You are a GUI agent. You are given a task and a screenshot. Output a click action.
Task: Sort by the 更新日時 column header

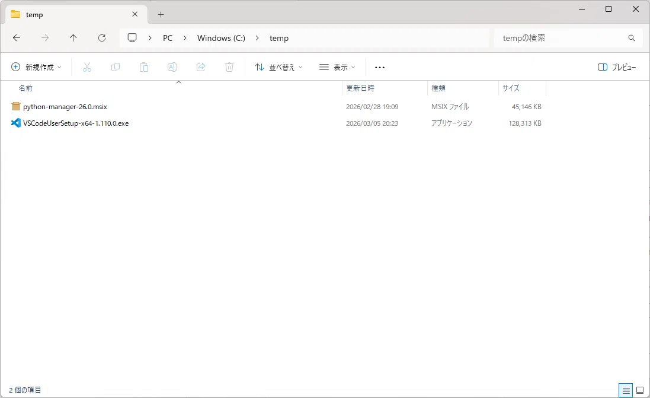point(360,88)
